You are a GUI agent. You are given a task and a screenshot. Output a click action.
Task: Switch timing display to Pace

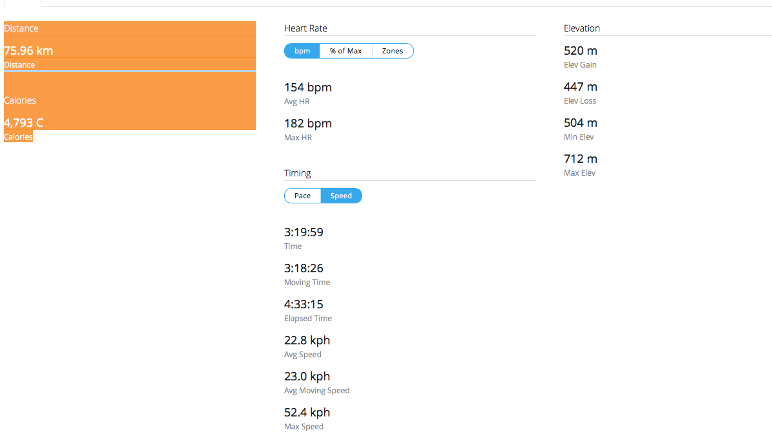pyautogui.click(x=302, y=196)
